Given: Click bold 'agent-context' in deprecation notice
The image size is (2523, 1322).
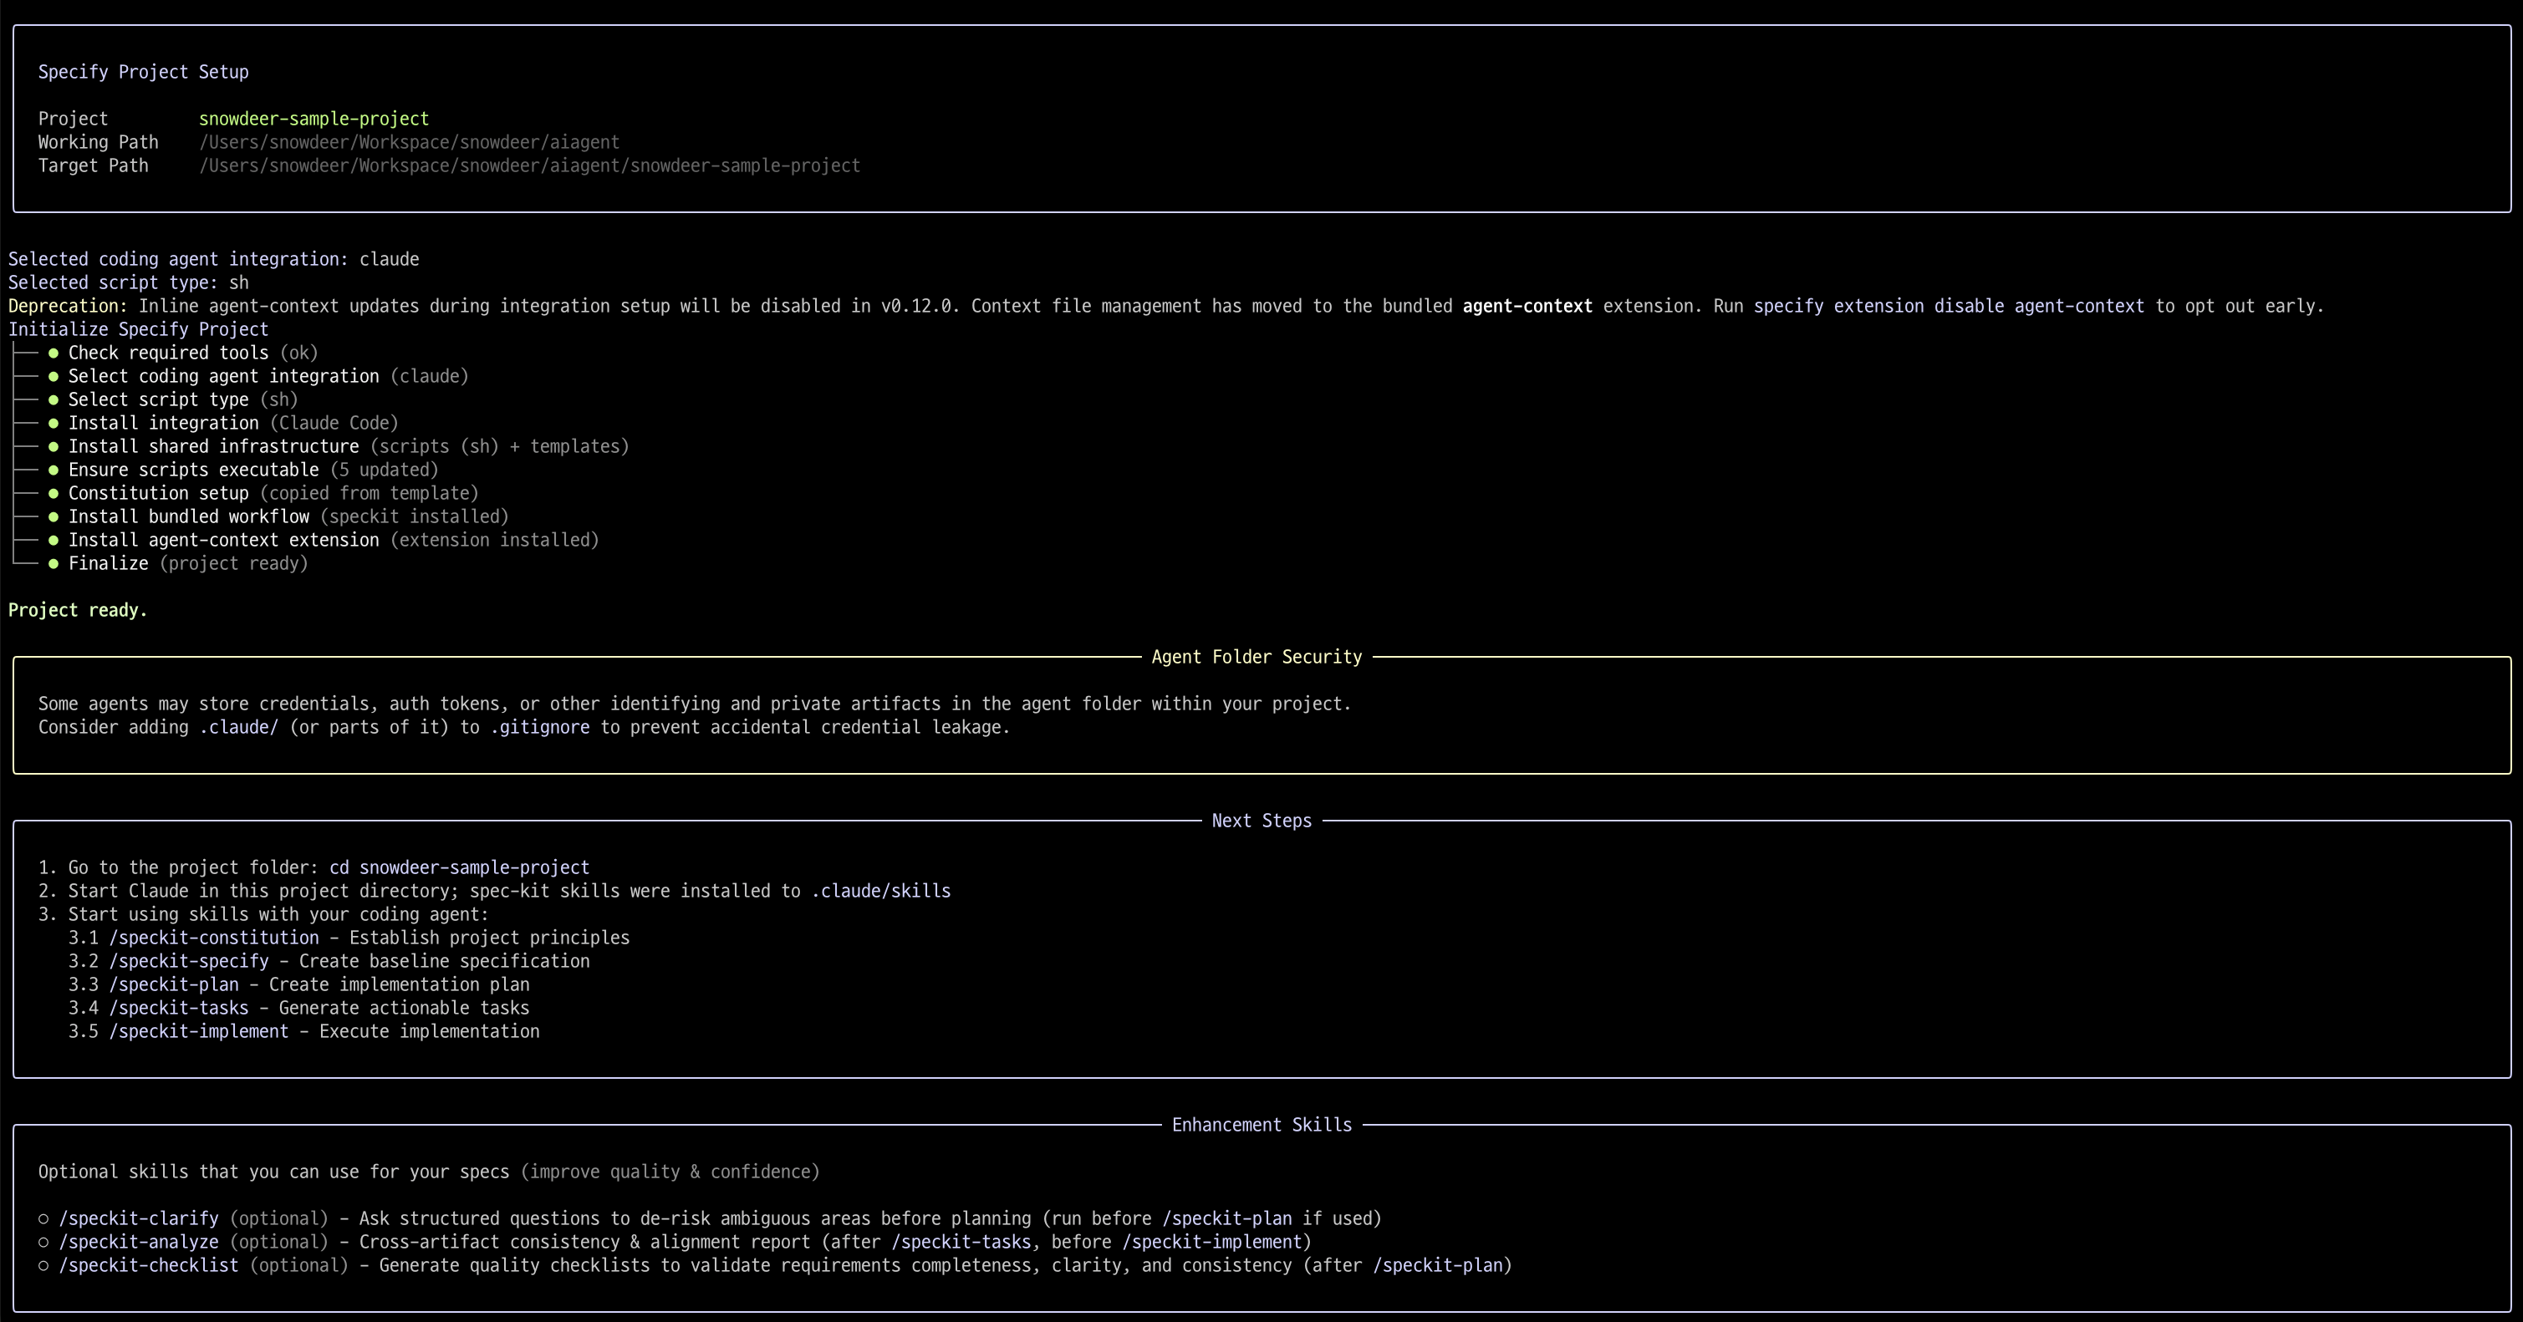Looking at the screenshot, I should (1527, 307).
